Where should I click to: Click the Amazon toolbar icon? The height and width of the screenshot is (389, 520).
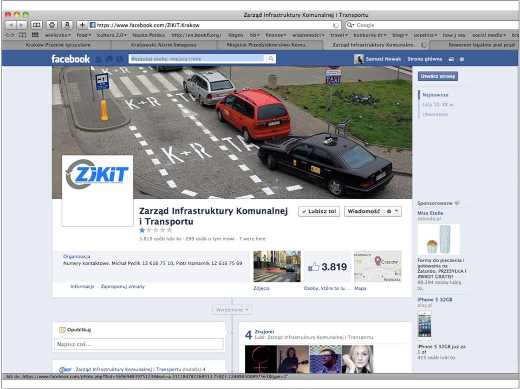tap(67, 25)
